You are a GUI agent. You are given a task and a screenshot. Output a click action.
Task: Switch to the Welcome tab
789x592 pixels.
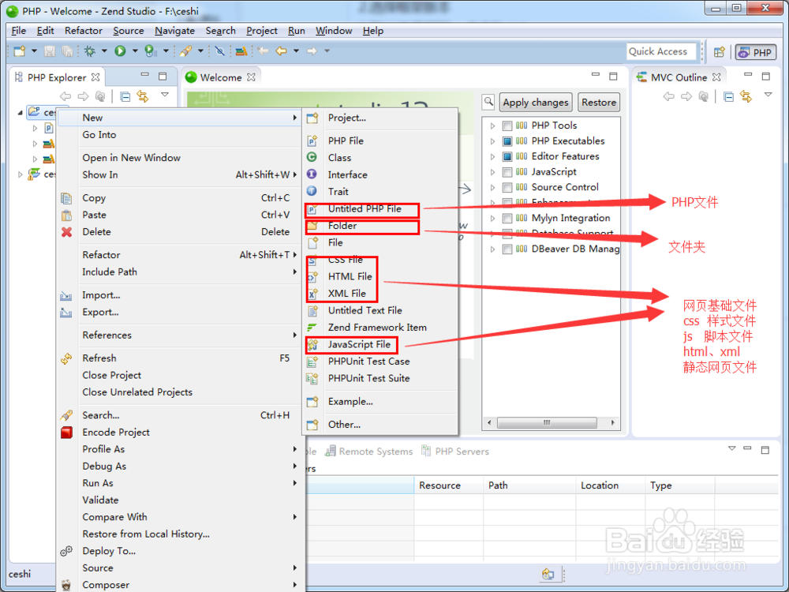tap(220, 77)
